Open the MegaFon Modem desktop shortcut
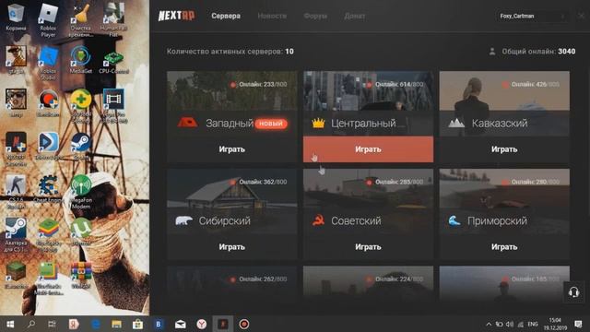The width and height of the screenshot is (590, 332). pos(81,192)
